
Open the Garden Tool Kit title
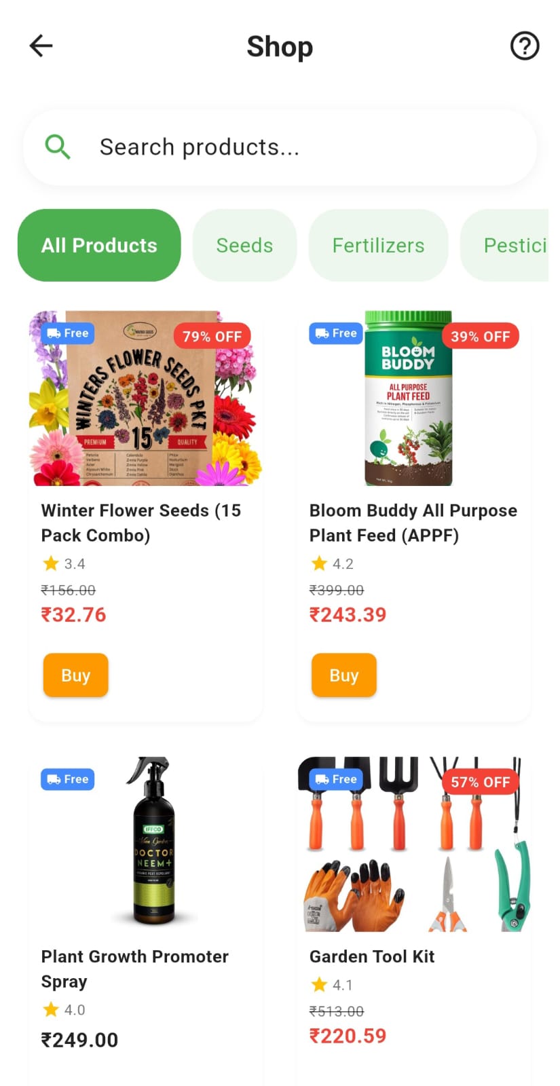click(x=372, y=956)
